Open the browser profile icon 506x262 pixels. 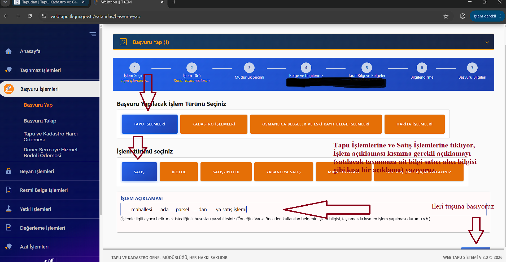tap(463, 16)
